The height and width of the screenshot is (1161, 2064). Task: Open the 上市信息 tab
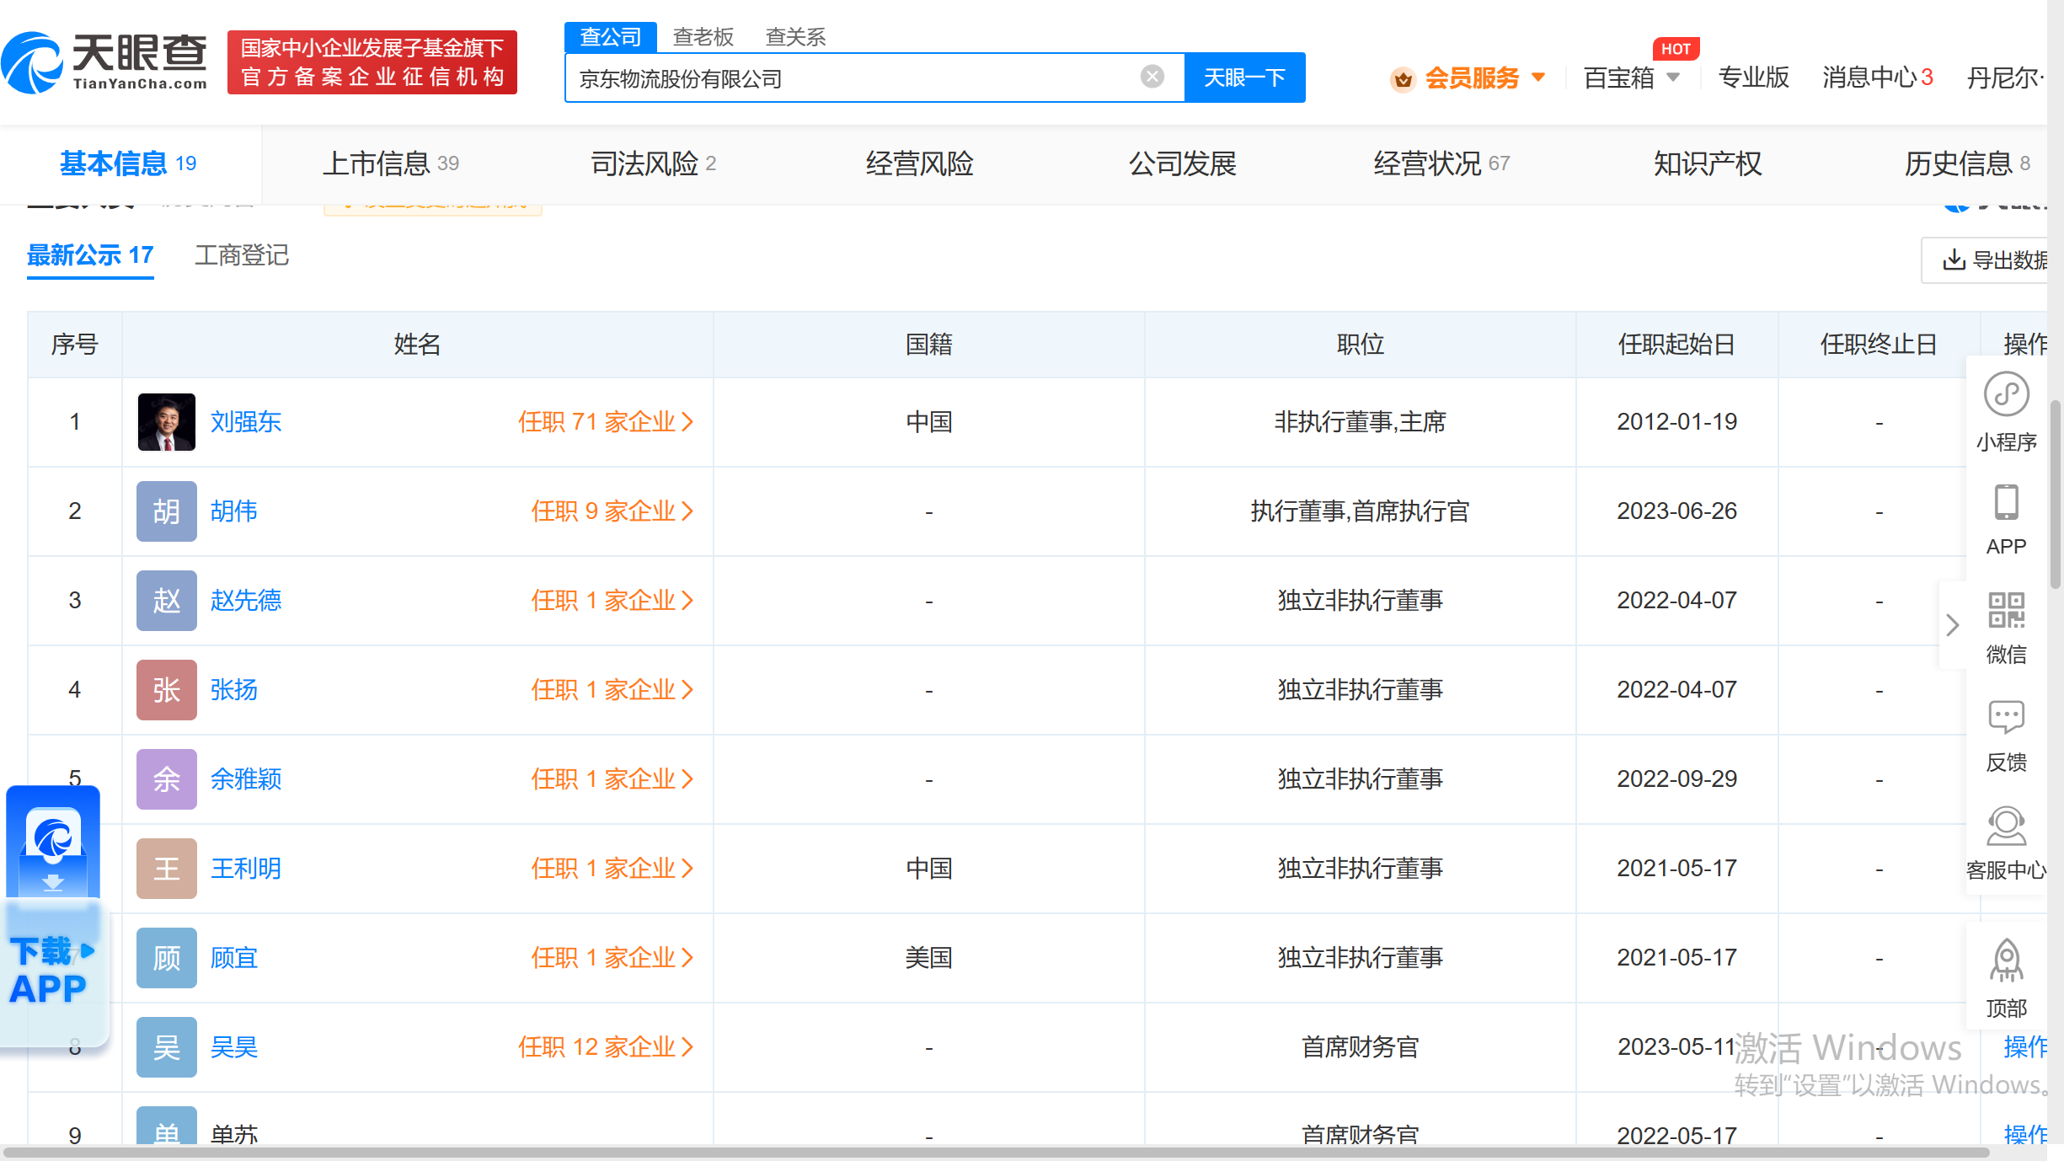[x=390, y=163]
